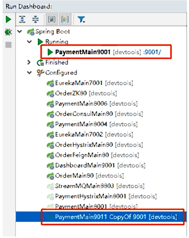This screenshot has width=189, height=238.
Task: Collapse the Running group chevron
Action: 30,42
